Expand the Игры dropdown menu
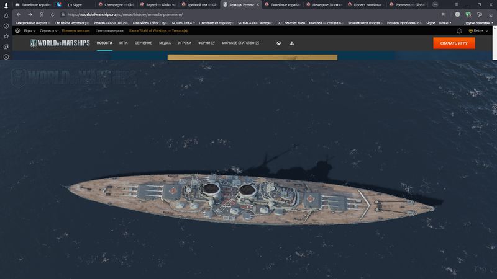Image resolution: width=497 pixels, height=279 pixels. pos(29,30)
